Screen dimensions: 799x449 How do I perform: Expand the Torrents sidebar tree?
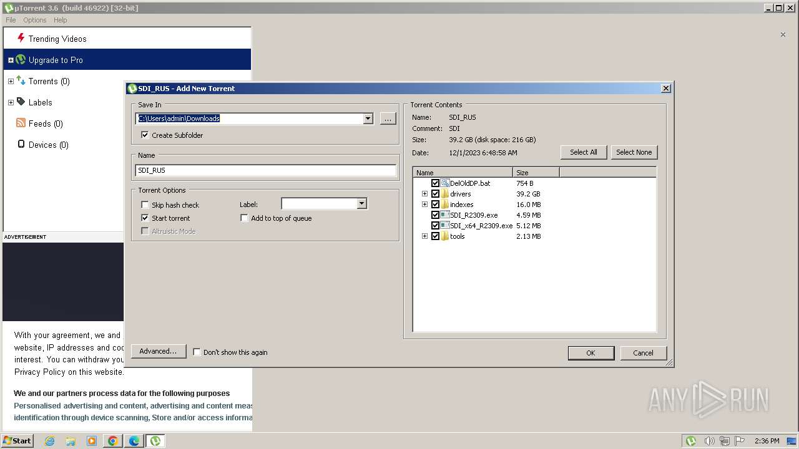(11, 81)
